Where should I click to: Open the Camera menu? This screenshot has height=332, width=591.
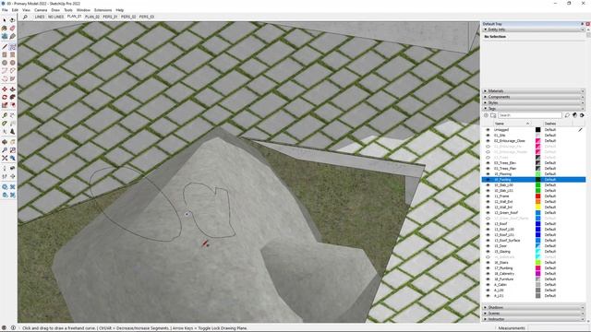tap(41, 10)
